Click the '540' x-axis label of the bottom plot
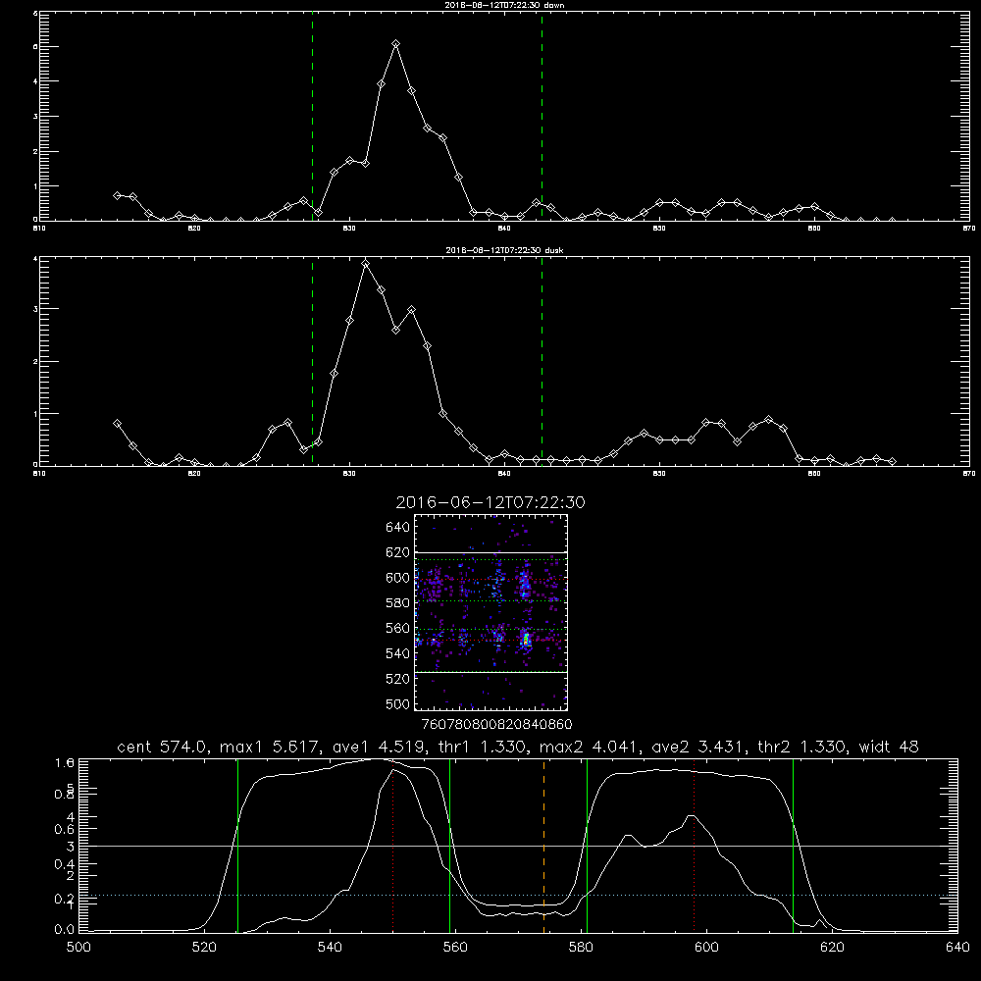Viewport: 981px width, 981px height. 330,948
